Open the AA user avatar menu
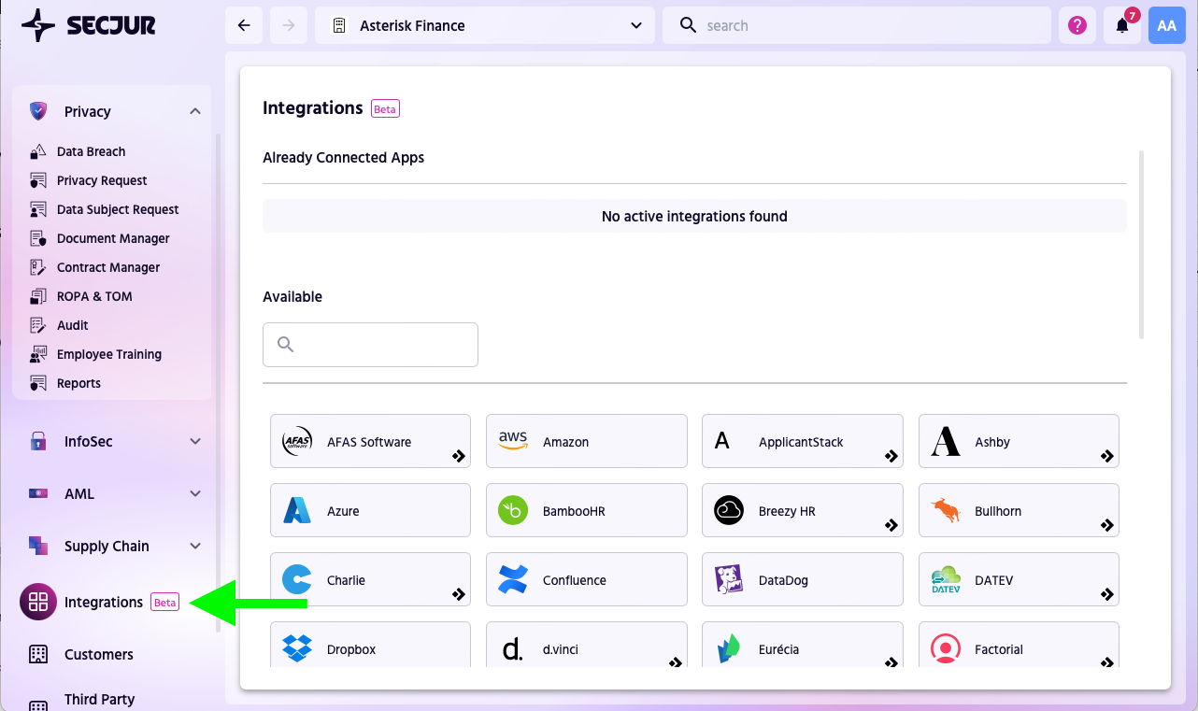Viewport: 1198px width, 711px height. tap(1167, 25)
